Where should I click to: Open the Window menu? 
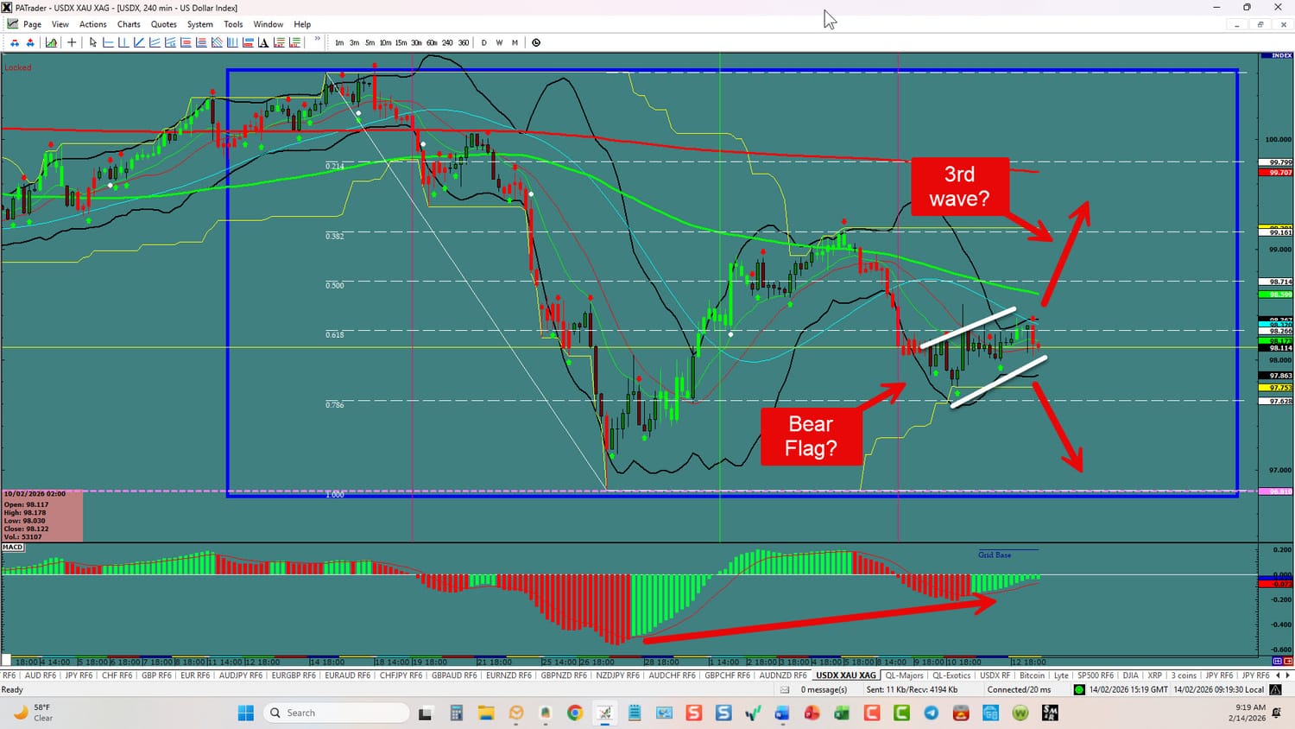(x=268, y=24)
